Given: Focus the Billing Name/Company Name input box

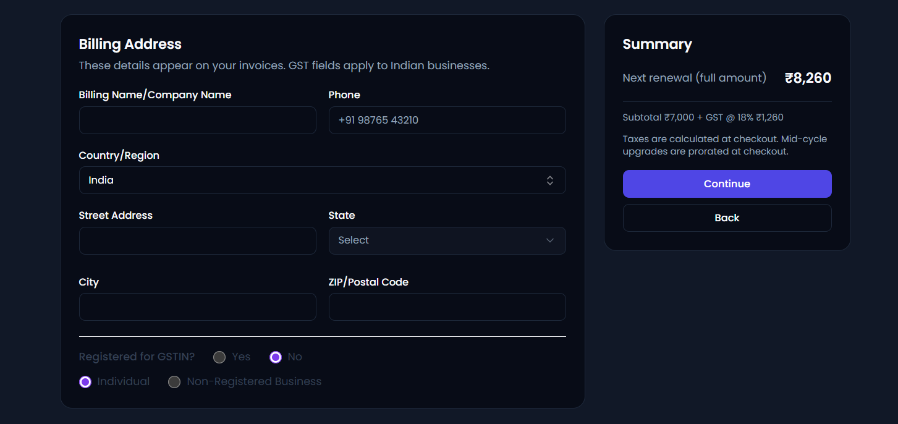Looking at the screenshot, I should [197, 120].
